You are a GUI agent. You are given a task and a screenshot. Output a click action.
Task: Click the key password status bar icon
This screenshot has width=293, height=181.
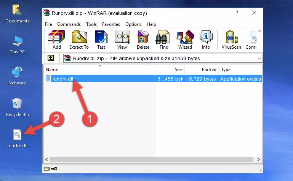coord(54,169)
